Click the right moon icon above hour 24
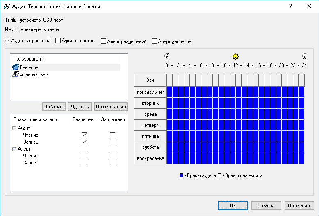 304,56
